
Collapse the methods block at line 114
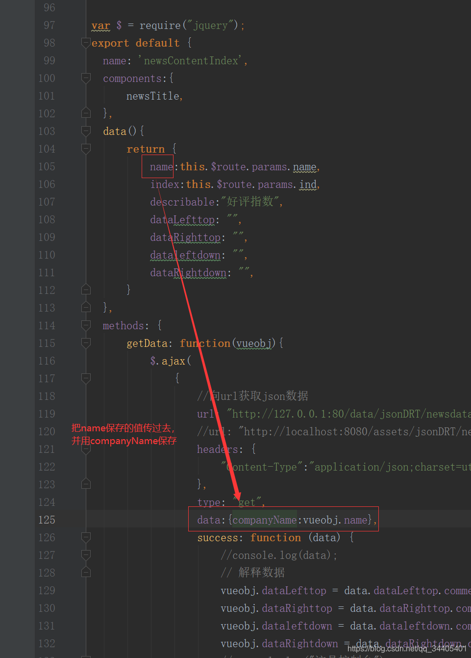86,325
